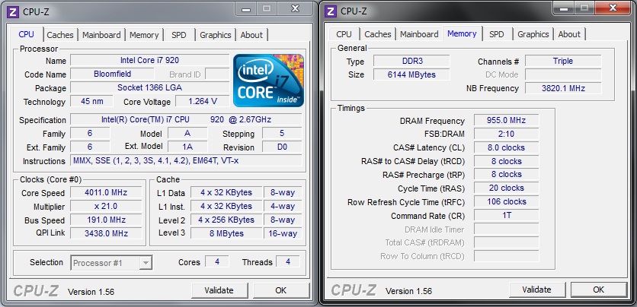Screen dimensions: 637x307
Task: Click the memory type value 'DDR3'
Action: click(411, 61)
